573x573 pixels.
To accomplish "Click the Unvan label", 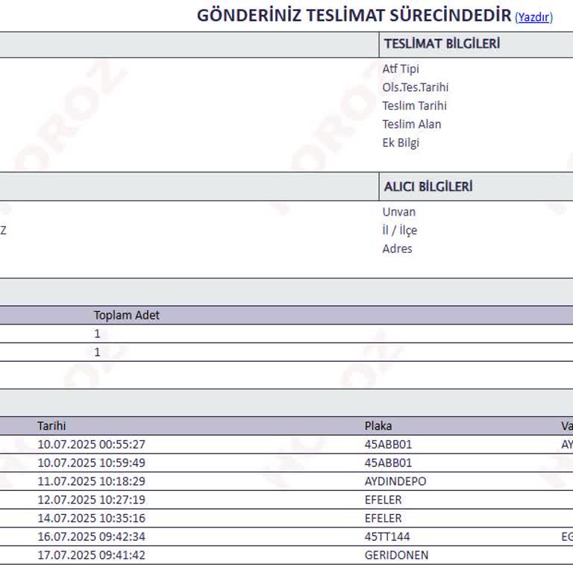I will click(x=398, y=212).
